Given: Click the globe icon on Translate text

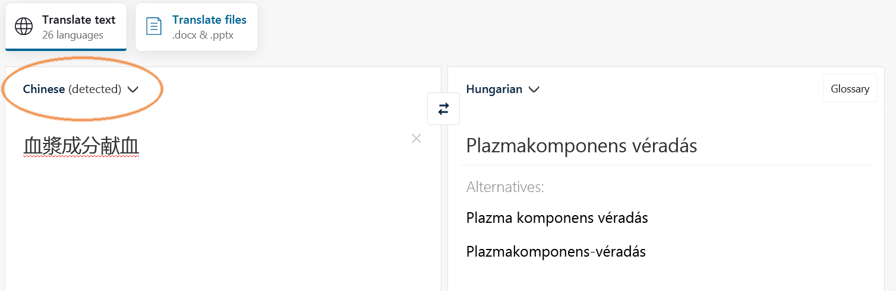Looking at the screenshot, I should [x=24, y=27].
